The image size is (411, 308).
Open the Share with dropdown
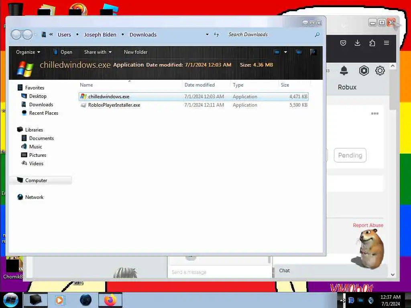click(98, 52)
